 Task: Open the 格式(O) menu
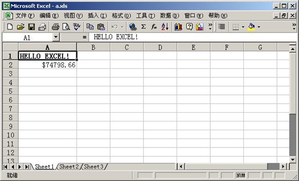[121, 15]
